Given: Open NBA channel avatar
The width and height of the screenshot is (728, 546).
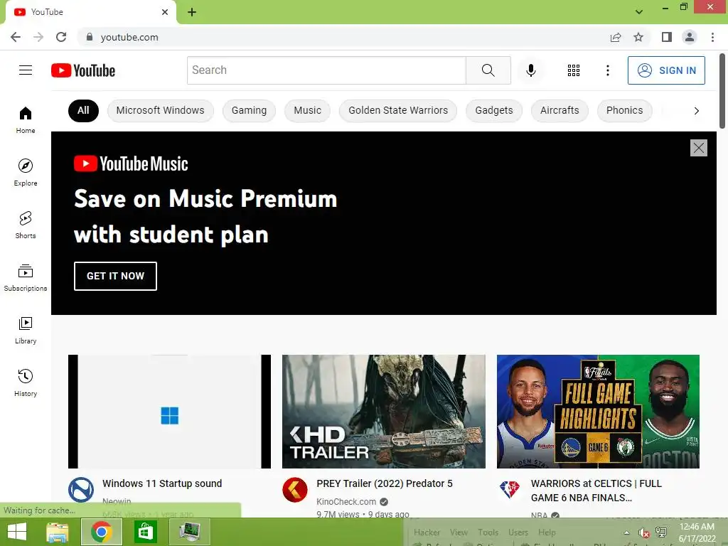Looking at the screenshot, I should click(509, 489).
